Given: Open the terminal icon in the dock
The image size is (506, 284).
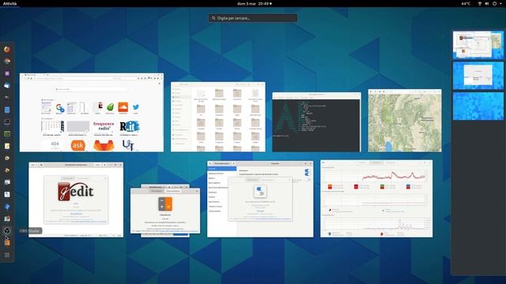Looking at the screenshot, I should click(7, 121).
